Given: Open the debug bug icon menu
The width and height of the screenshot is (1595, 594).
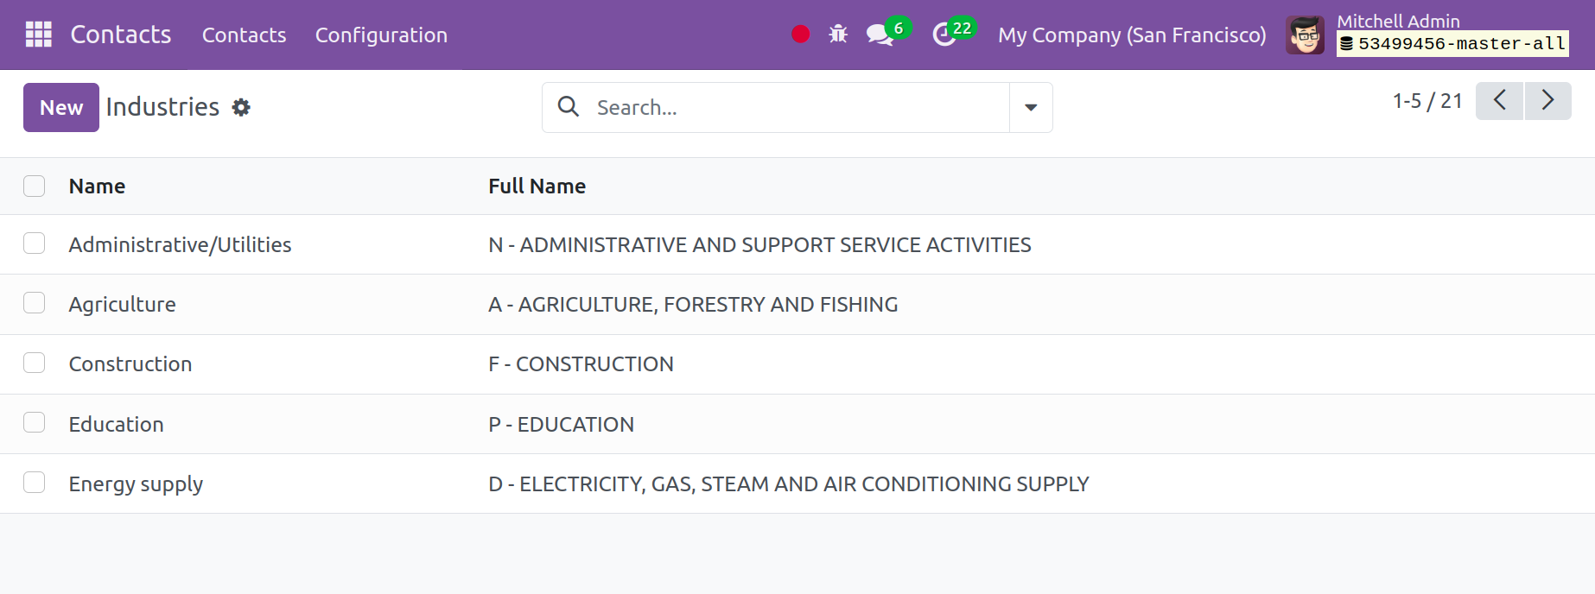Looking at the screenshot, I should [838, 35].
